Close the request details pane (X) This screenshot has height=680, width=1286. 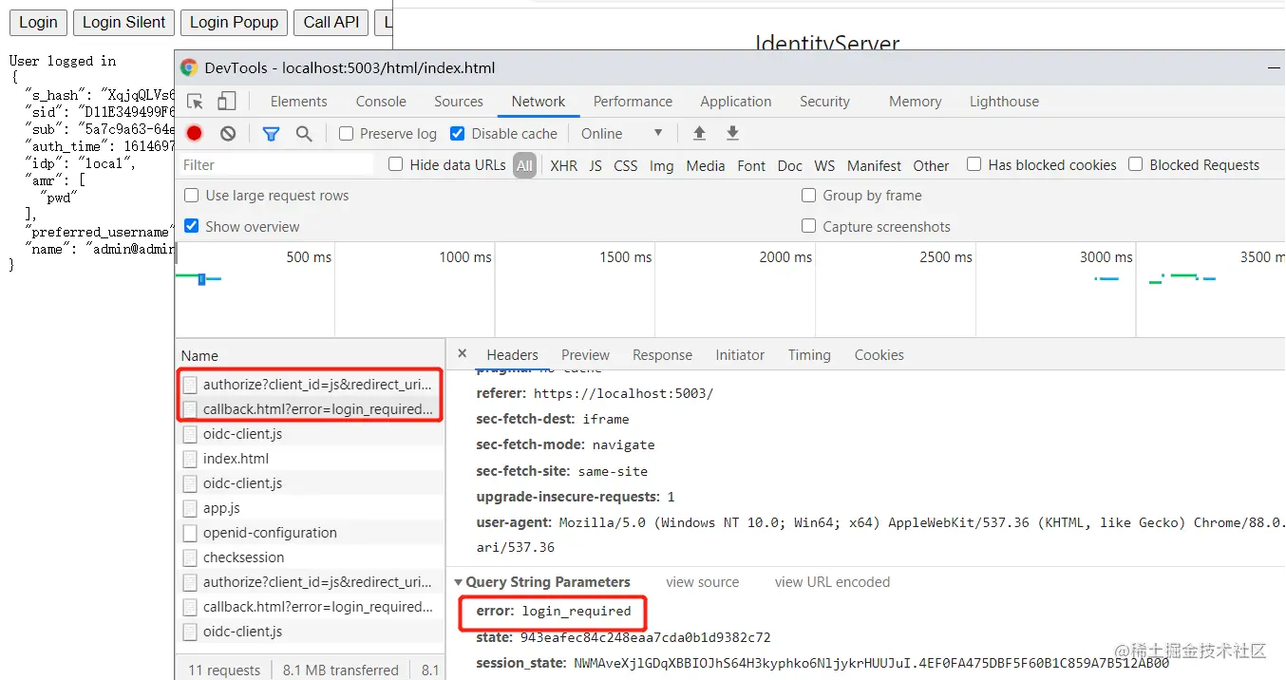coord(463,353)
